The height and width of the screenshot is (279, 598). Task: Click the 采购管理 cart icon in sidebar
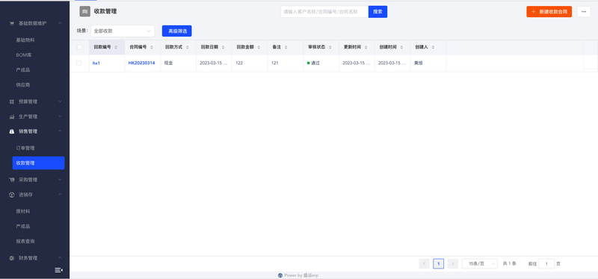coord(12,180)
